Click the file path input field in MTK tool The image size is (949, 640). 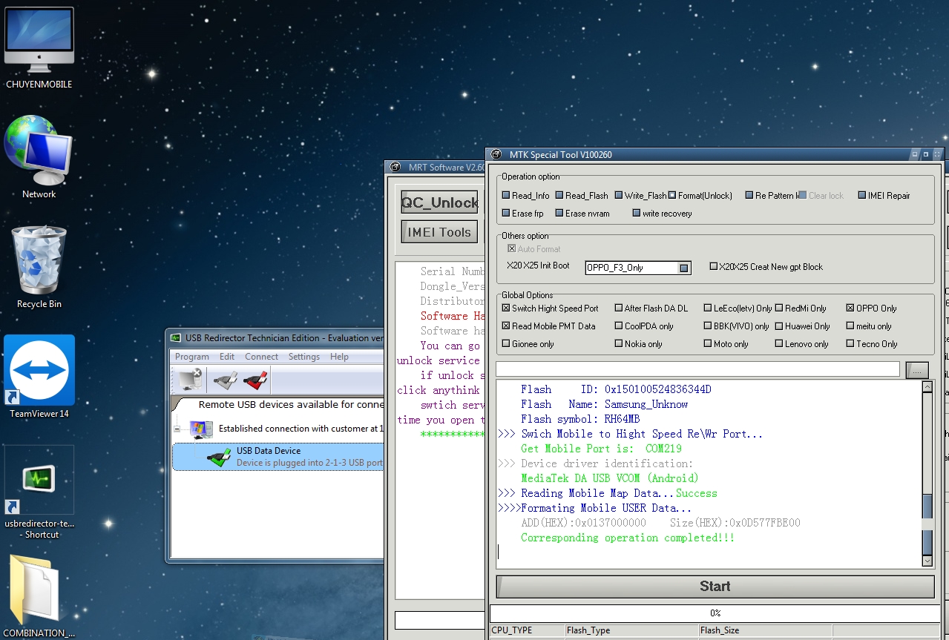[697, 369]
